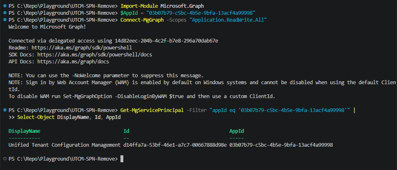Open the API Docs aka.ms/graph/docs link

click(x=73, y=62)
